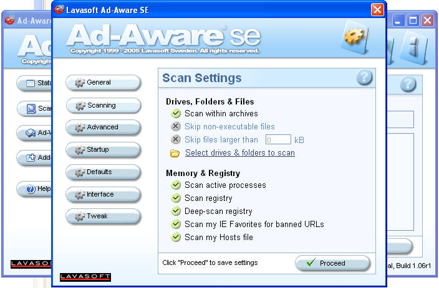Close the background Ad-Aware window

427,21
